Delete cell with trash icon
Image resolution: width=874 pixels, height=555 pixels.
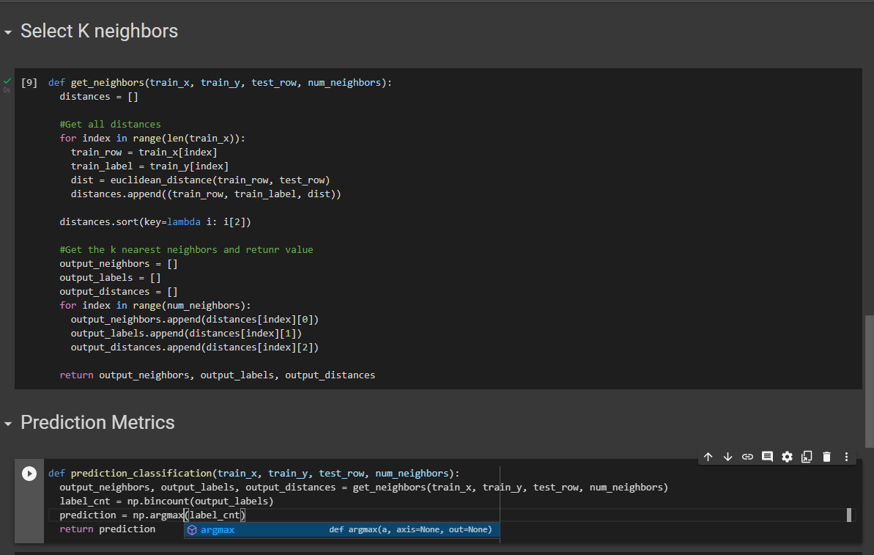[x=826, y=457]
